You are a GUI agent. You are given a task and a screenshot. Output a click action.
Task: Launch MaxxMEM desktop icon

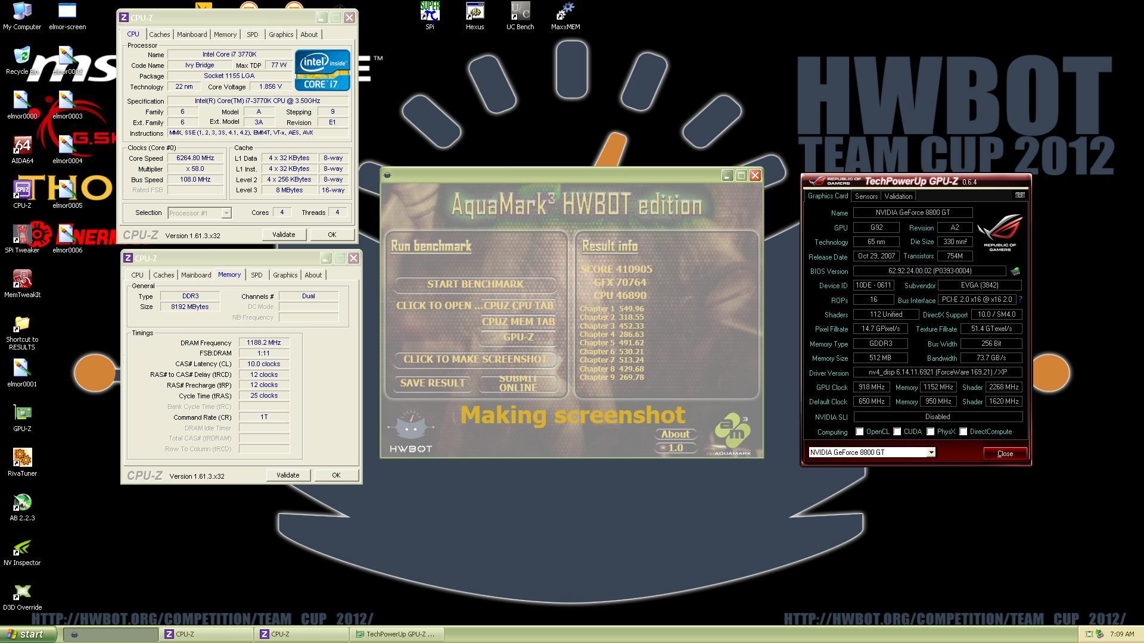(565, 15)
